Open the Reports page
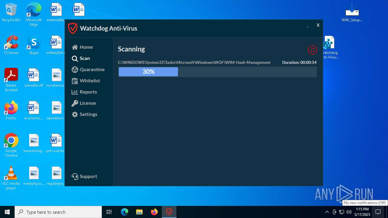 (84, 92)
